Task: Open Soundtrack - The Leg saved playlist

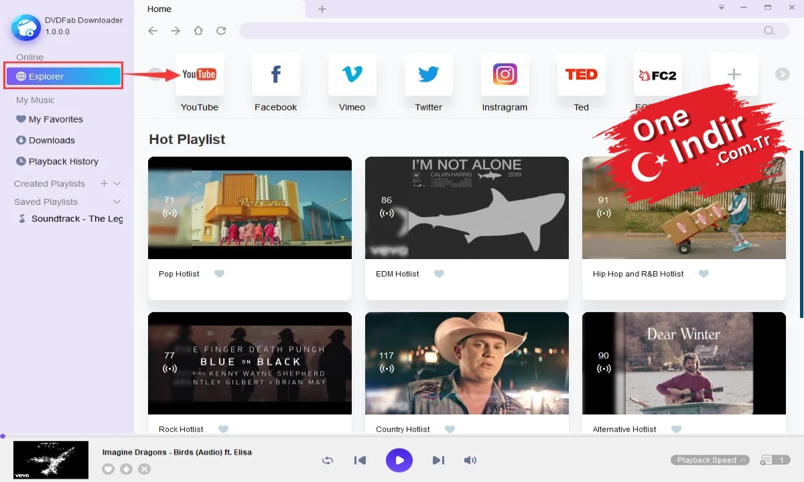Action: (70, 219)
